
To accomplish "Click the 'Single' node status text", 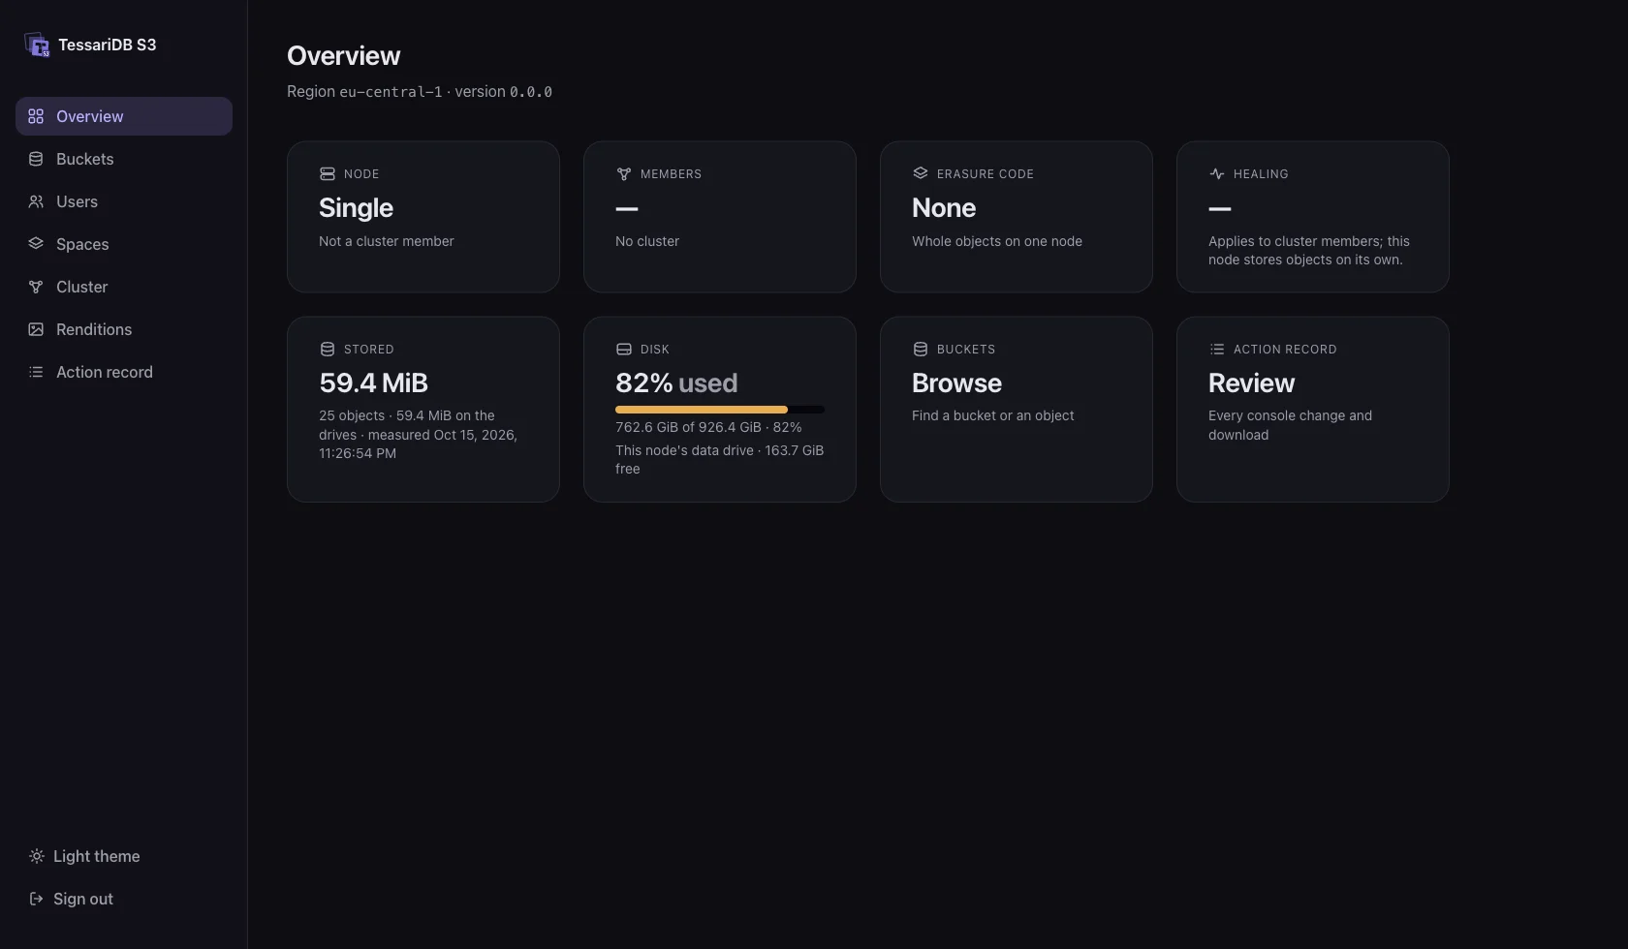I will [x=356, y=208].
